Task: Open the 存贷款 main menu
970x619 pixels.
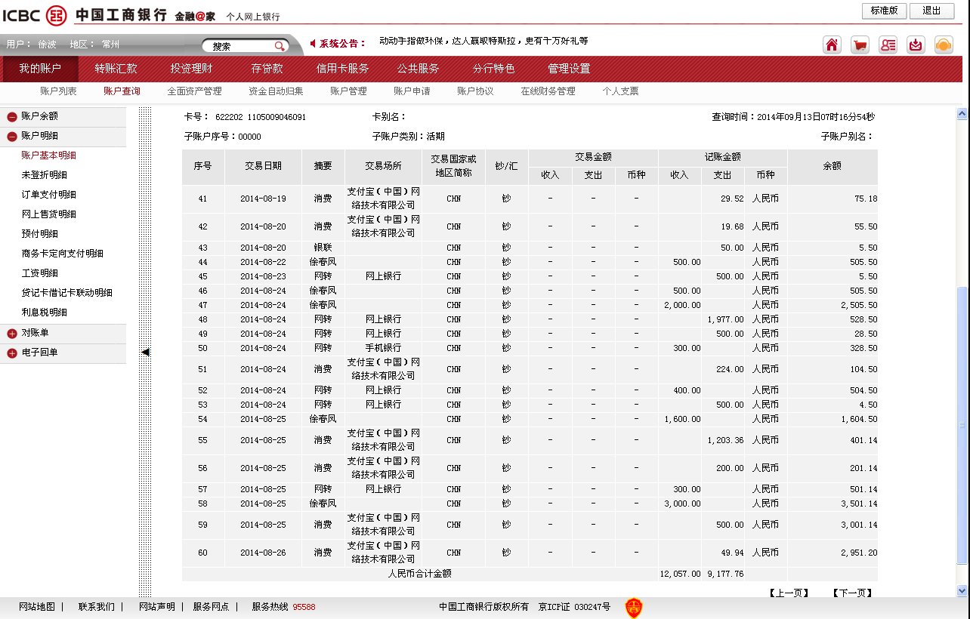Action: [267, 69]
